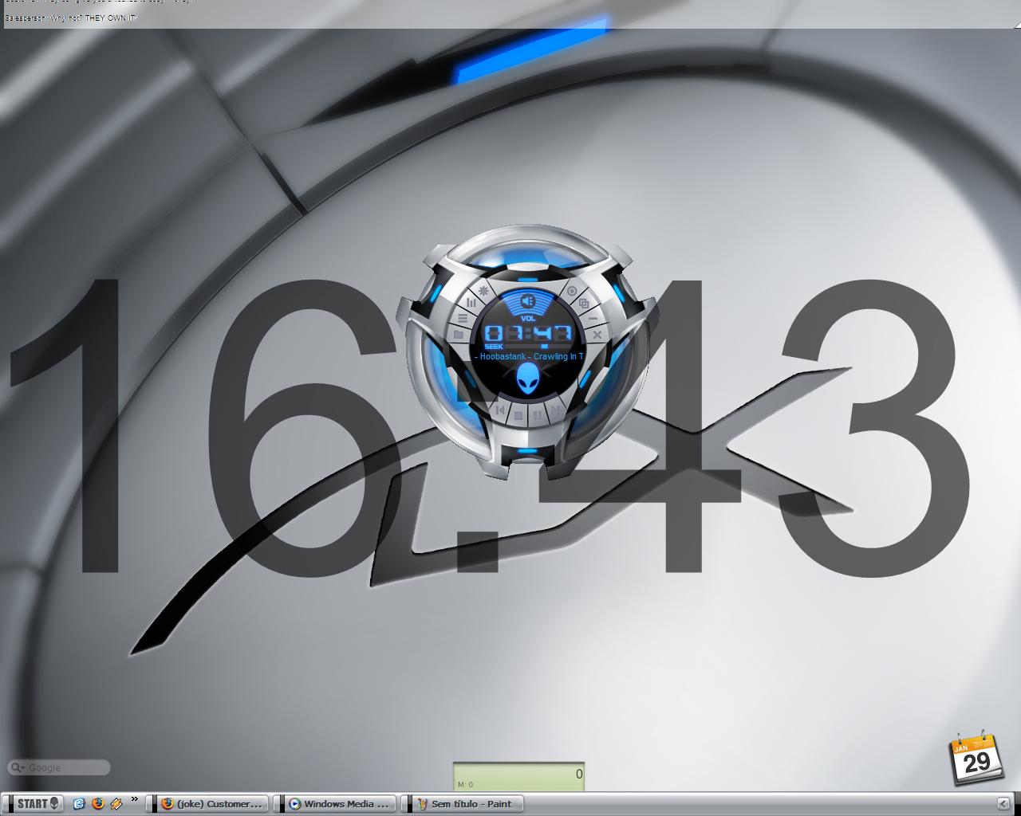Viewport: 1021px width, 816px height.
Task: Launch Internet Explorer from quick launch
Action: 79,803
